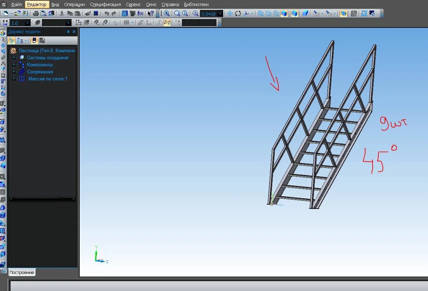
Task: Switch to the Построение tab
Action: coord(22,273)
